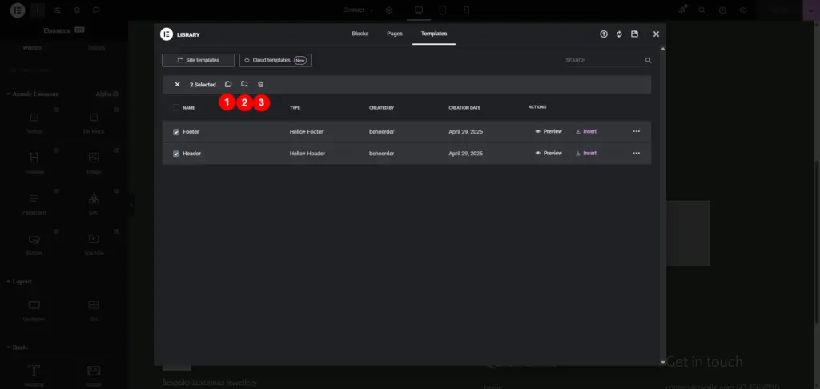Click the '2 Selected' label
Screen dimensions: 820x389
point(203,85)
